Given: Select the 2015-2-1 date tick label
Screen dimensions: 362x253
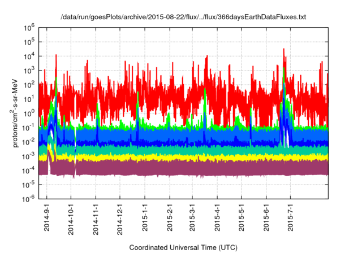Looking at the screenshot, I should coord(170,218).
